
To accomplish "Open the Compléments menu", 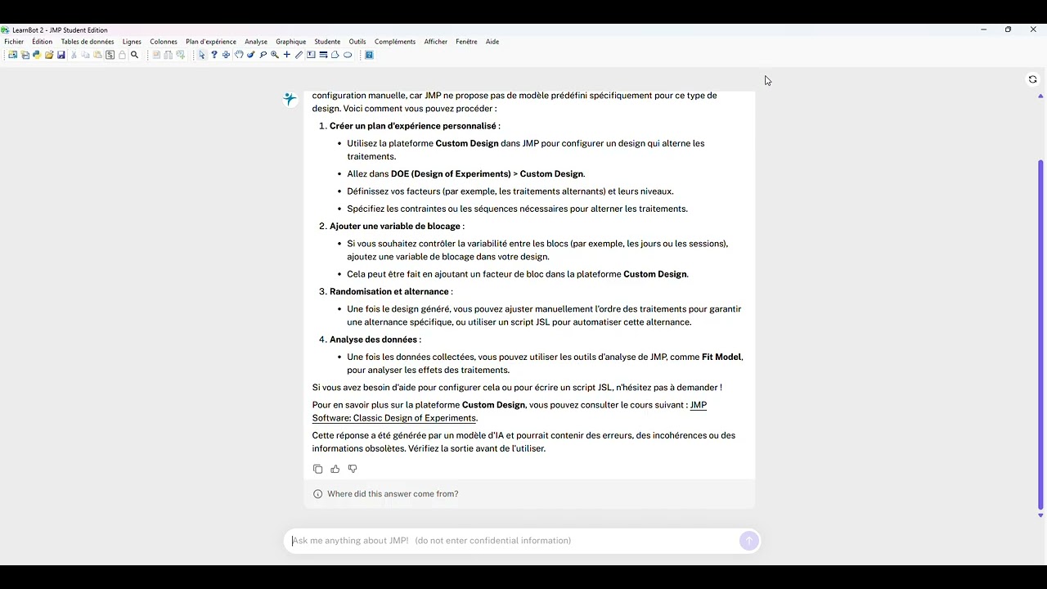I will [395, 42].
